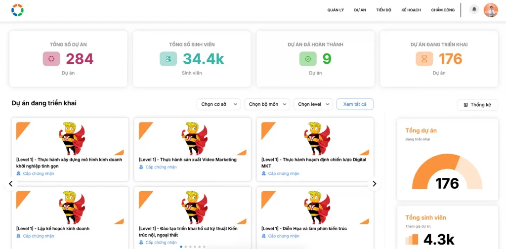Viewport: 506px width, 249px height.
Task: Click Cấp chứng nhận under Video Marketing project
Action: tap(161, 167)
